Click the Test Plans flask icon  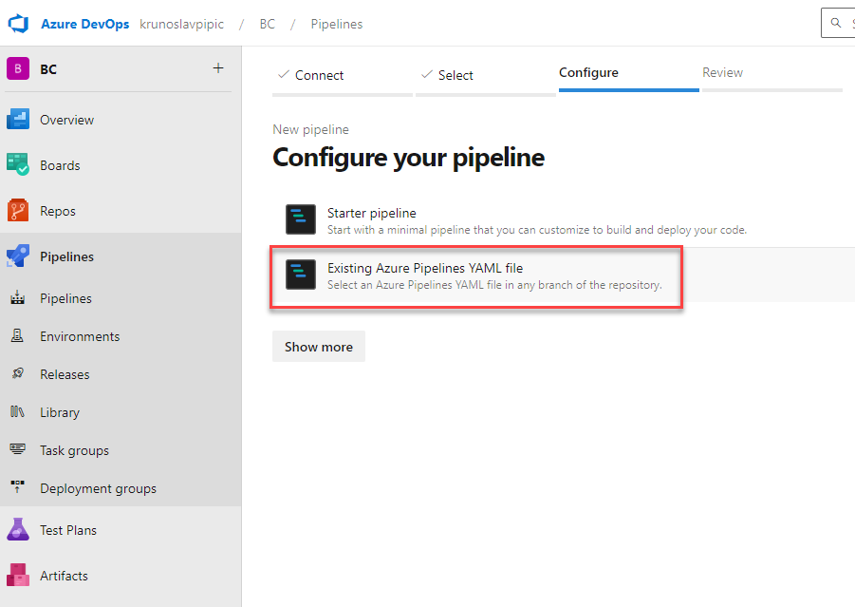[x=18, y=529]
